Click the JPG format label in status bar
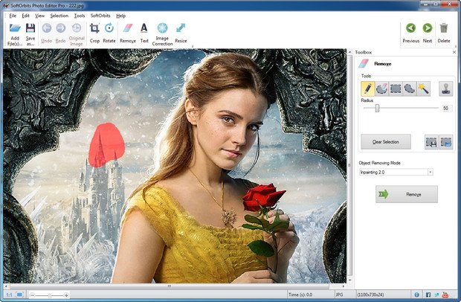 pyautogui.click(x=339, y=295)
